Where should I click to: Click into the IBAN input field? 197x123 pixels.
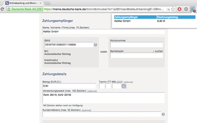69,45
